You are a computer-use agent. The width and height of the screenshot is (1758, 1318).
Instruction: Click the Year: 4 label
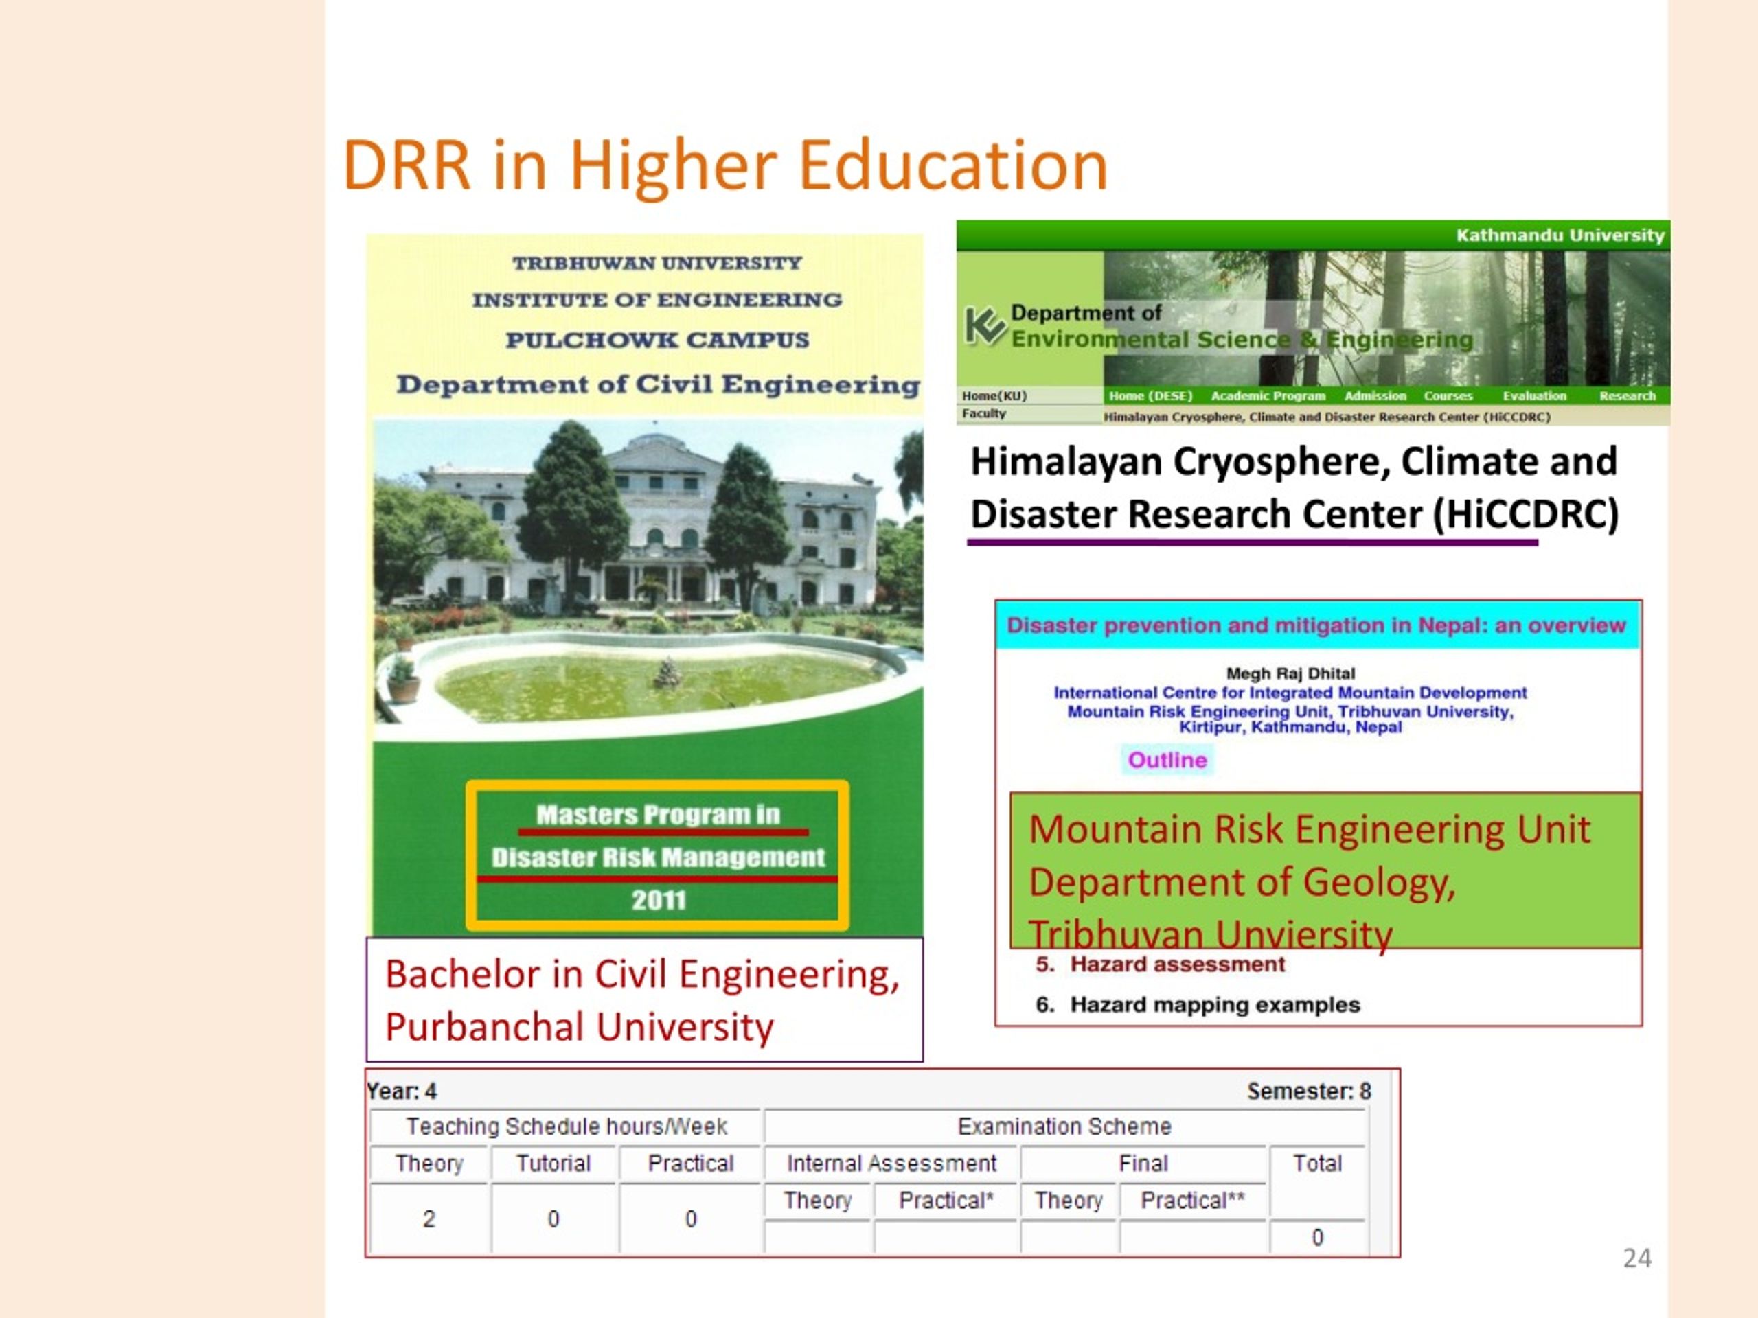pos(401,1091)
